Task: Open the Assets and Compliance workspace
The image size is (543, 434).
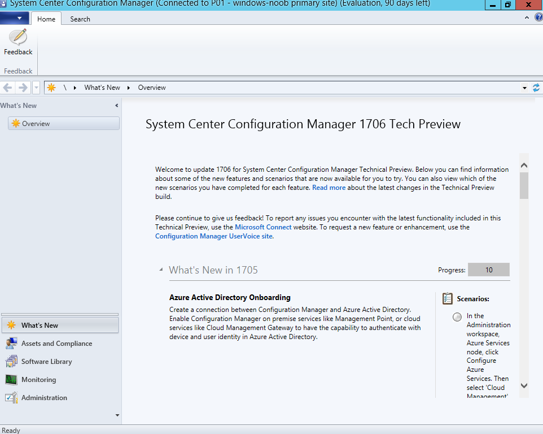Action: coord(60,343)
